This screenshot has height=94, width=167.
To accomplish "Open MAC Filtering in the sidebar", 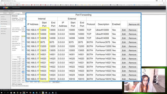I will (x=4, y=21).
